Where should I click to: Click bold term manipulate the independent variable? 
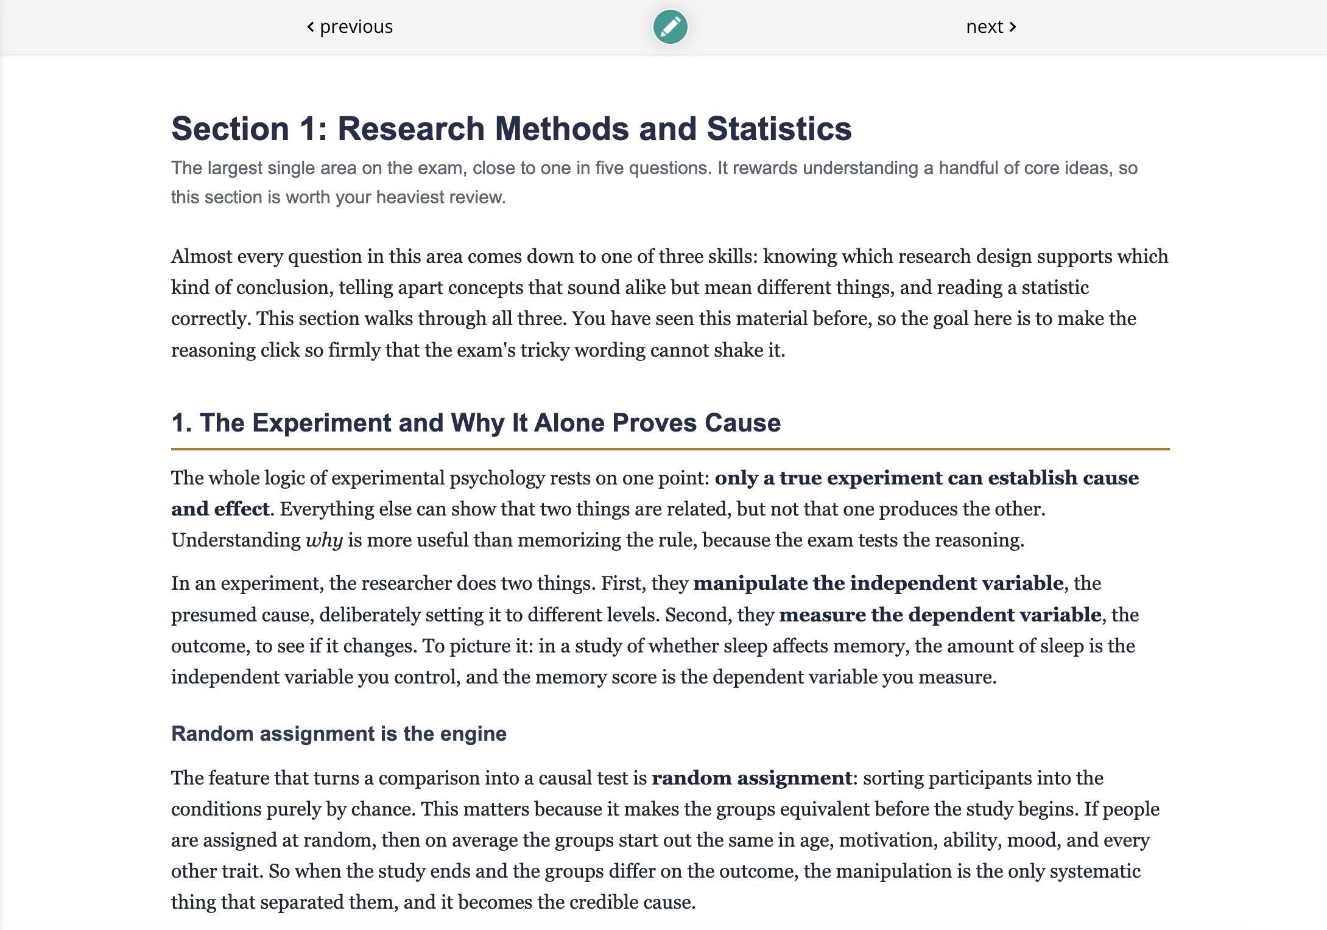click(878, 583)
